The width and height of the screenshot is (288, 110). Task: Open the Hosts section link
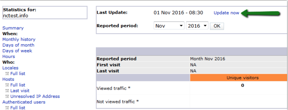(8, 79)
